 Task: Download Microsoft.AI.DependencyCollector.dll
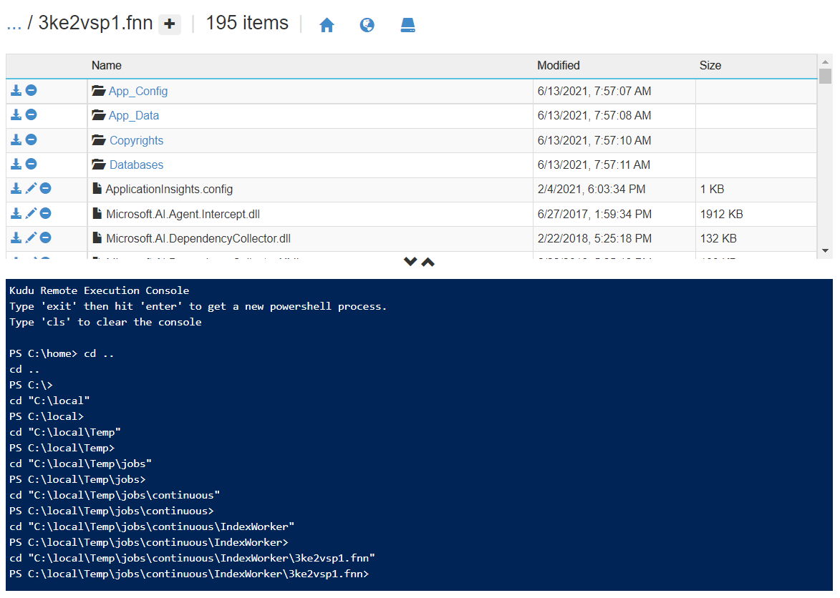pos(16,237)
